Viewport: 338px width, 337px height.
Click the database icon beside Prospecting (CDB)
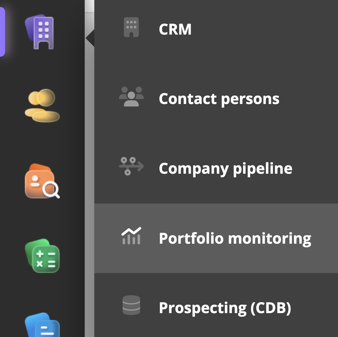pyautogui.click(x=131, y=305)
